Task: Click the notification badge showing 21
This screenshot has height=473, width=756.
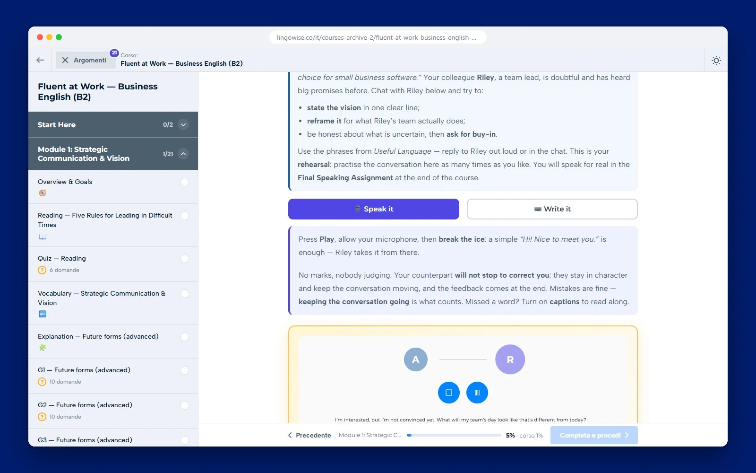Action: pos(114,53)
